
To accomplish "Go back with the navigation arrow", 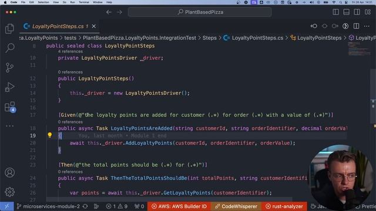I will tap(109, 12).
